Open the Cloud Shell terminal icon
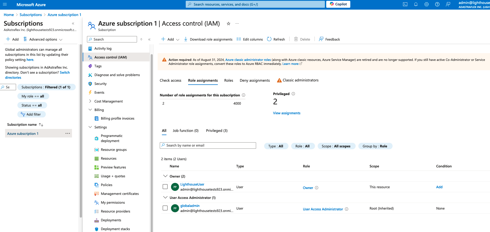This screenshot has width=490, height=232. pyautogui.click(x=405, y=4)
